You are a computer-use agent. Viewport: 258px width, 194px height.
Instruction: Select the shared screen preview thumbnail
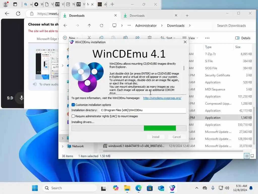[47, 64]
